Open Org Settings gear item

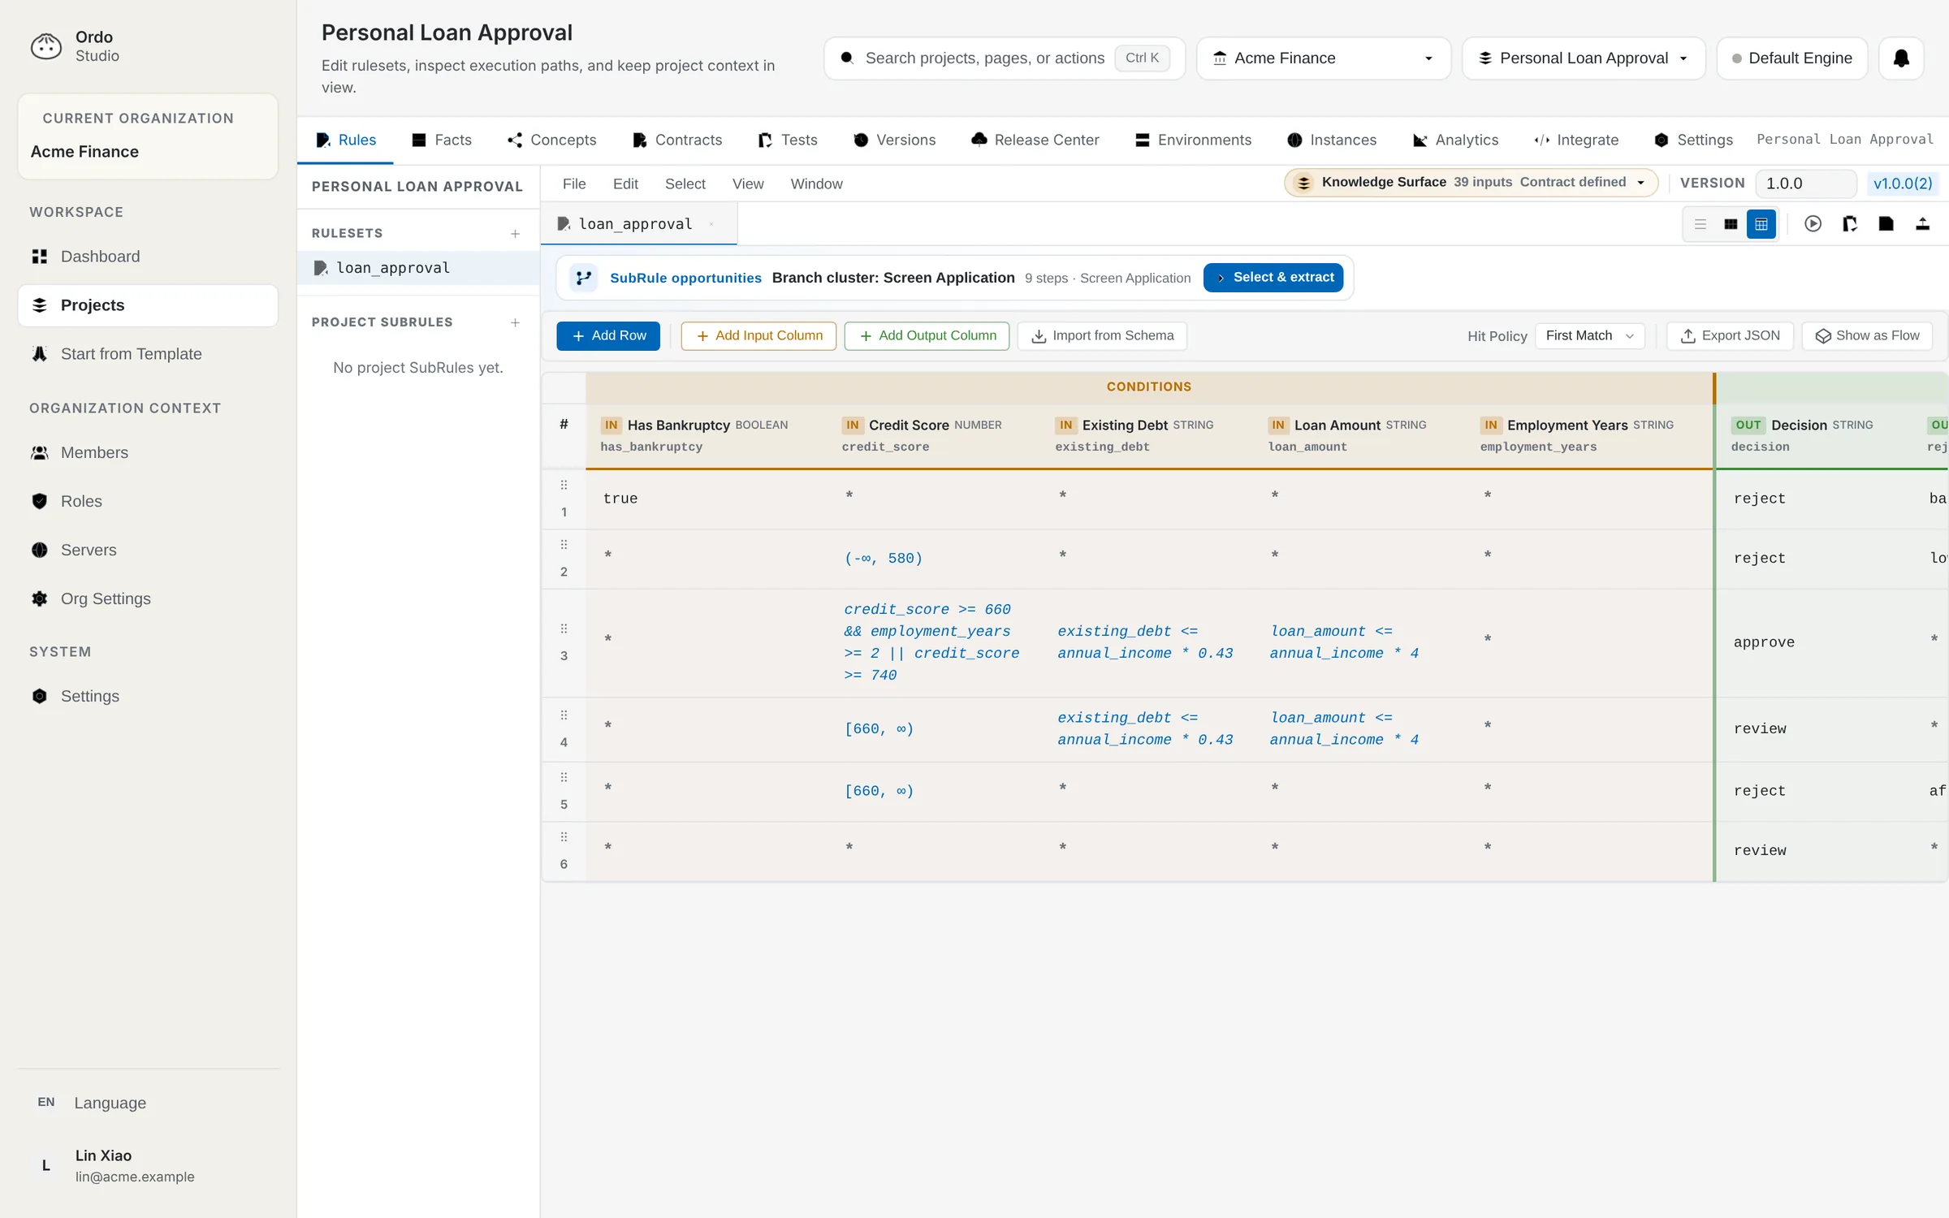(x=148, y=598)
